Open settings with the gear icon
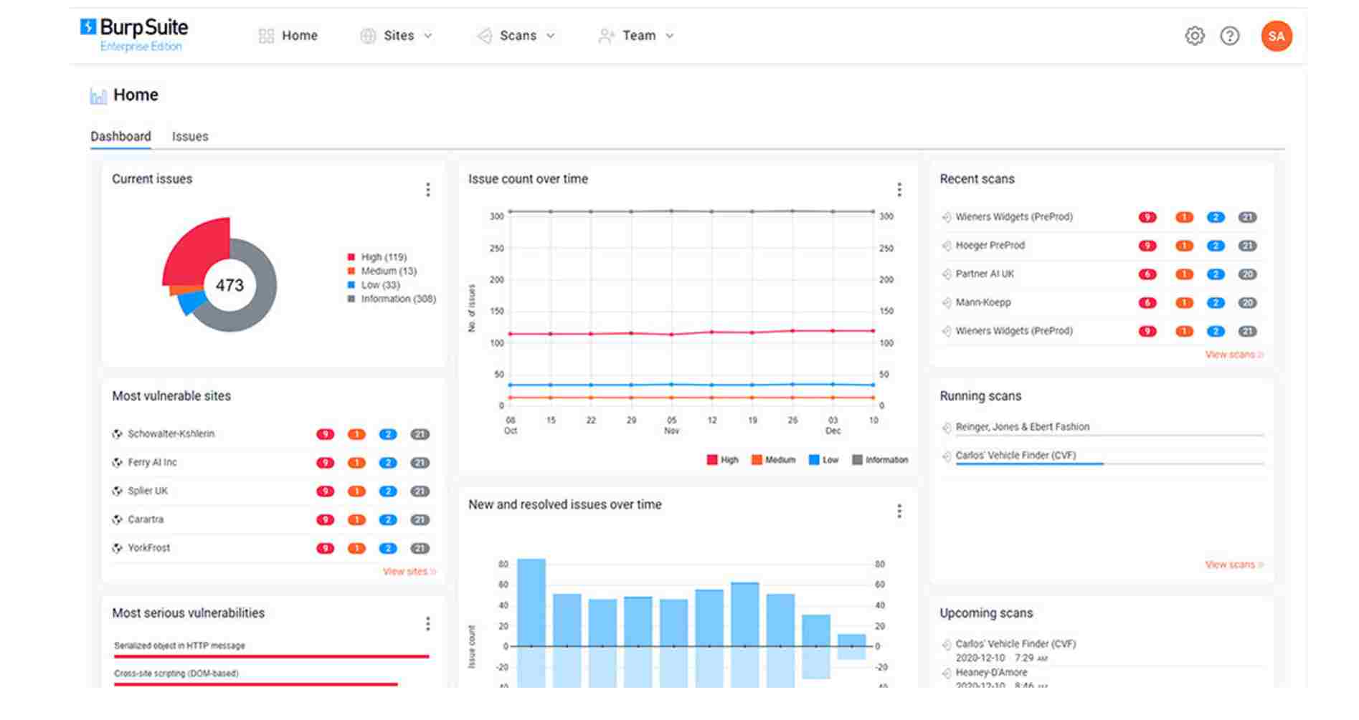The image size is (1359, 720). coord(1195,36)
